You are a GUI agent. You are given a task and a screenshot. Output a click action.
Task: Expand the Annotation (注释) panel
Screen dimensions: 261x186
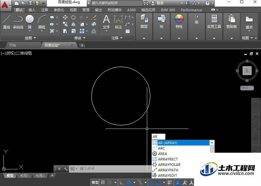[117, 38]
